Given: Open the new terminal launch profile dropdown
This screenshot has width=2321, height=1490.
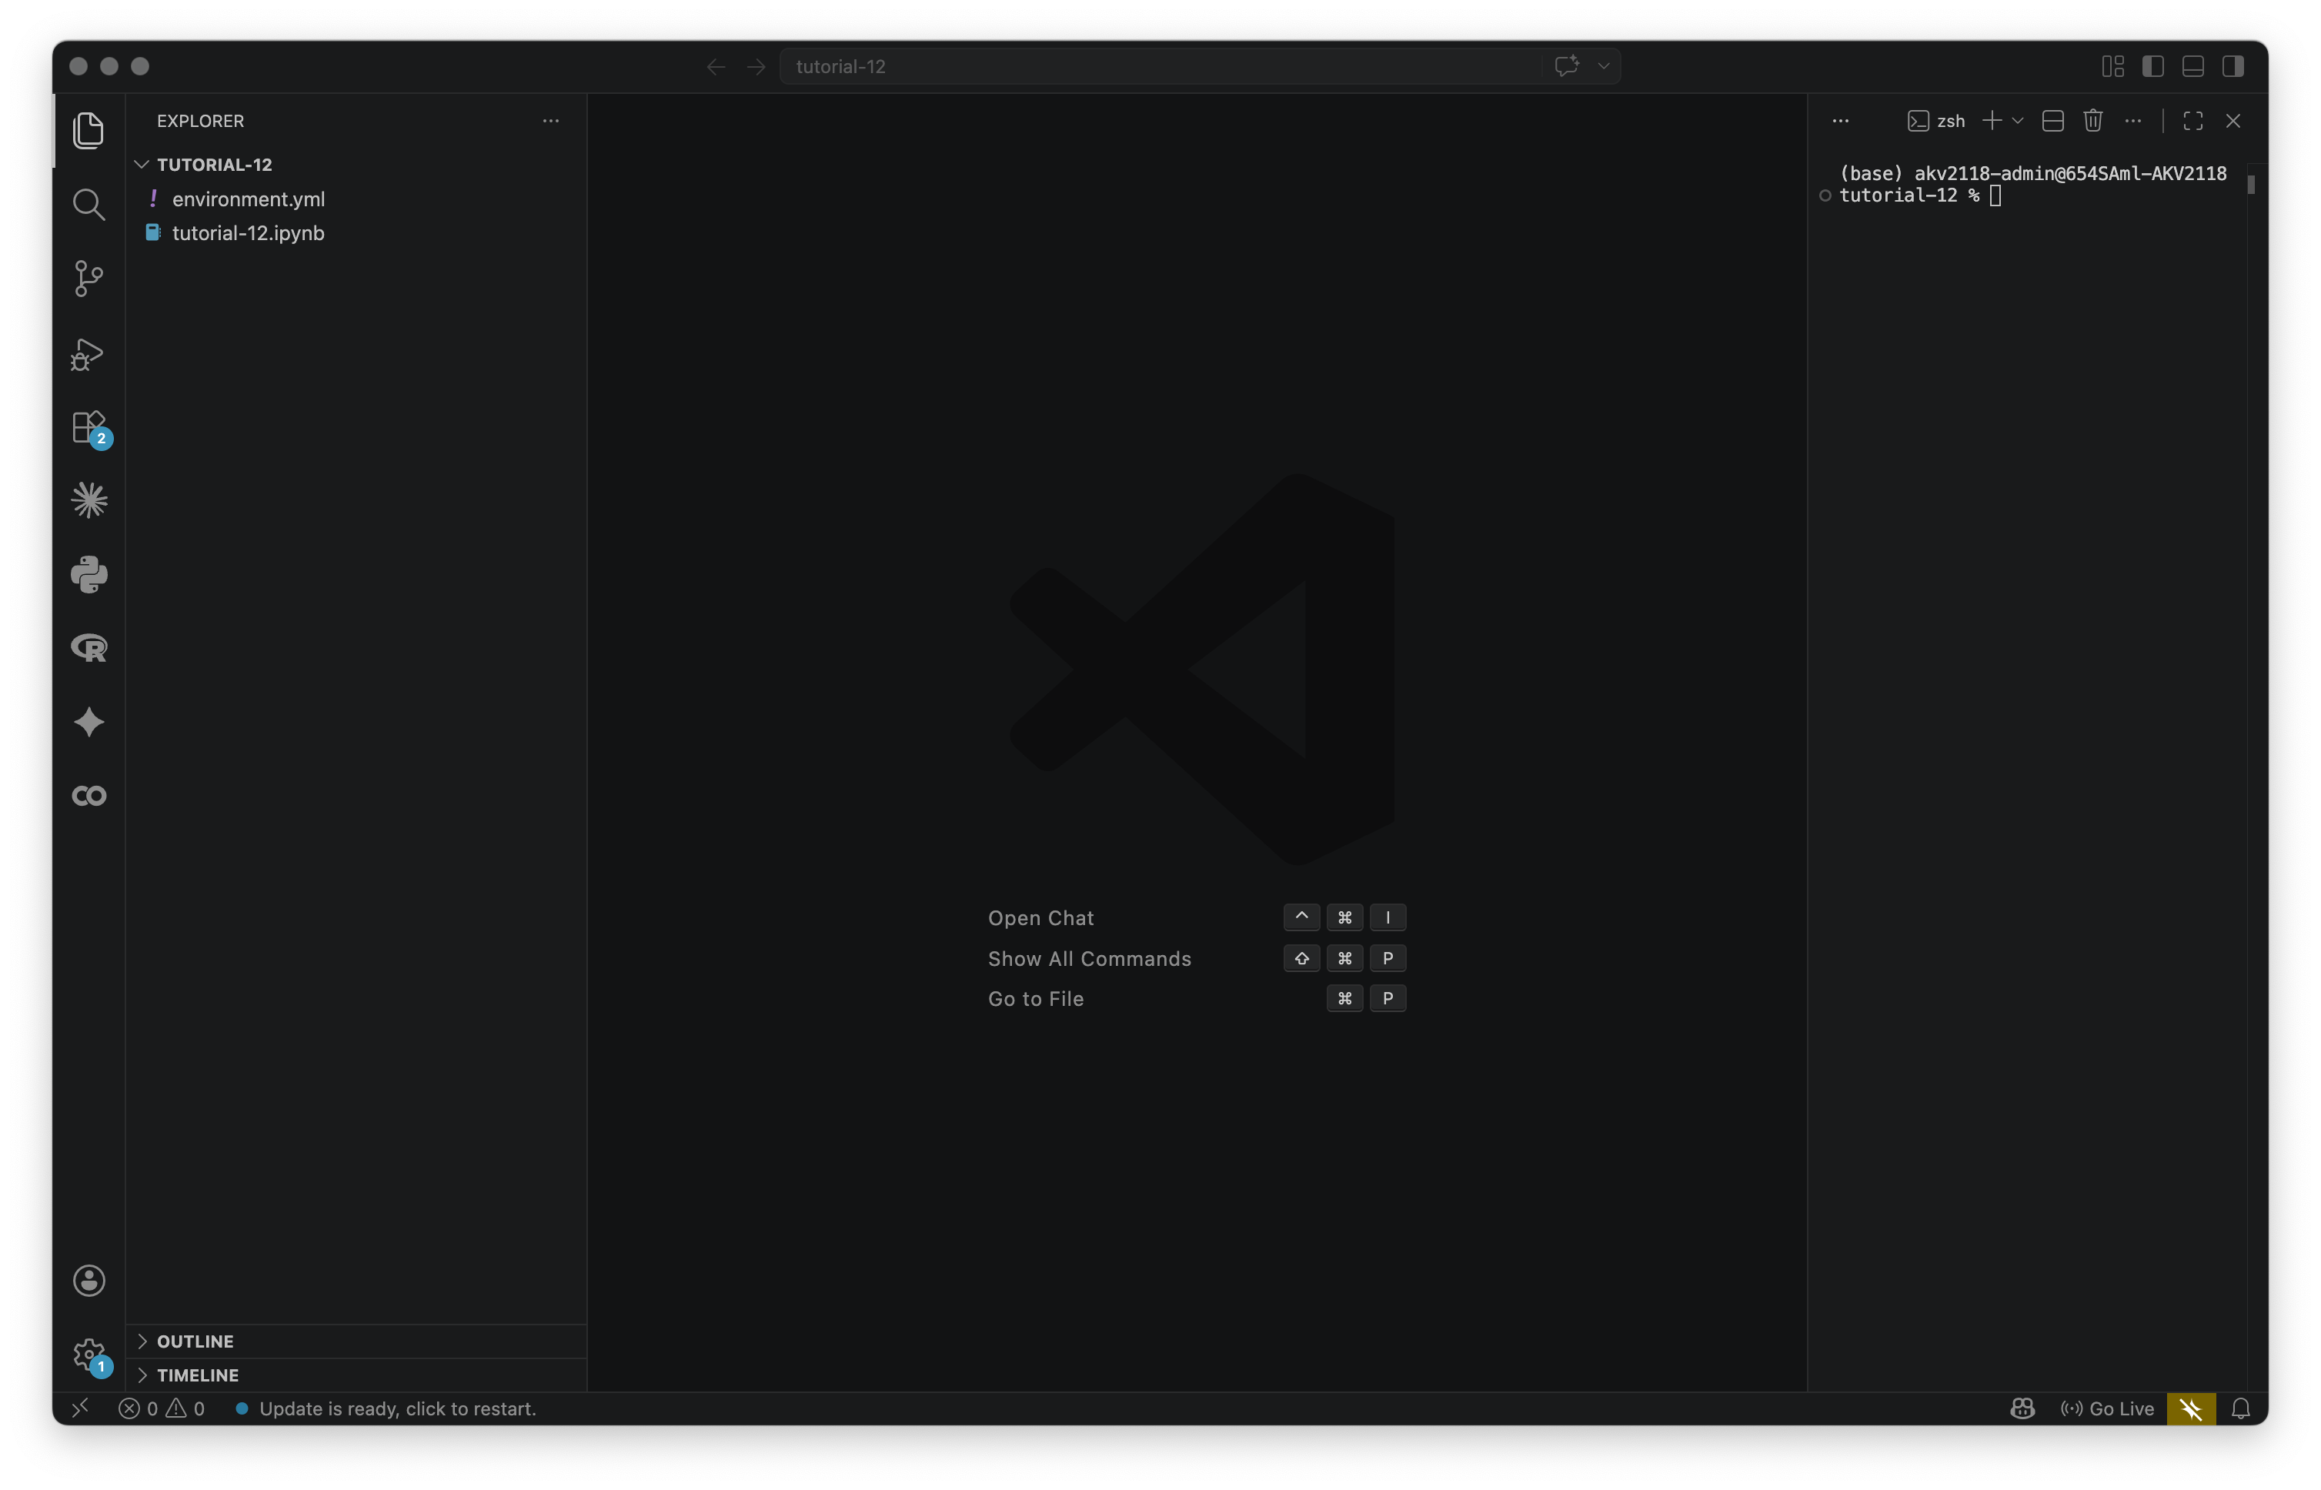Looking at the screenshot, I should [x=2017, y=121].
